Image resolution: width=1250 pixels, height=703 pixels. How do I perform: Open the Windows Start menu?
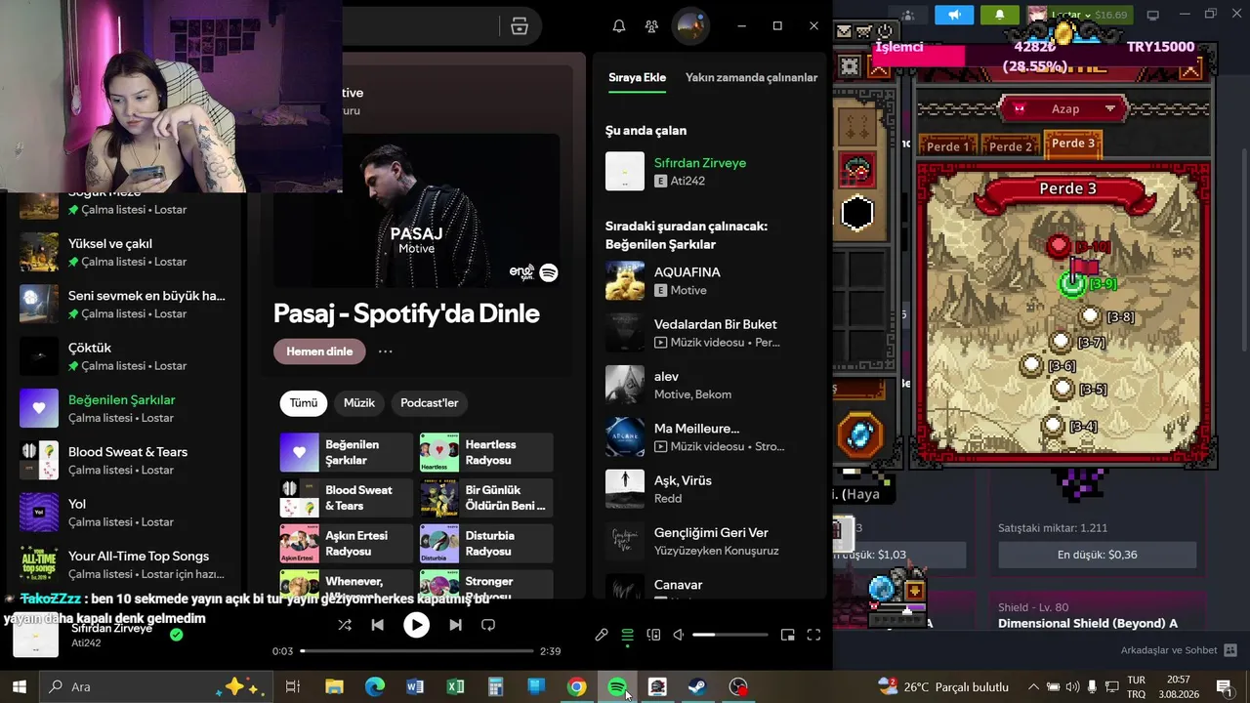pyautogui.click(x=19, y=686)
